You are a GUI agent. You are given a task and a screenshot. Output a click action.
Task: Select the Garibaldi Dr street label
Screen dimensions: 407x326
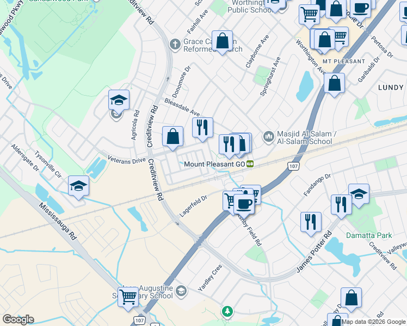(x=368, y=70)
